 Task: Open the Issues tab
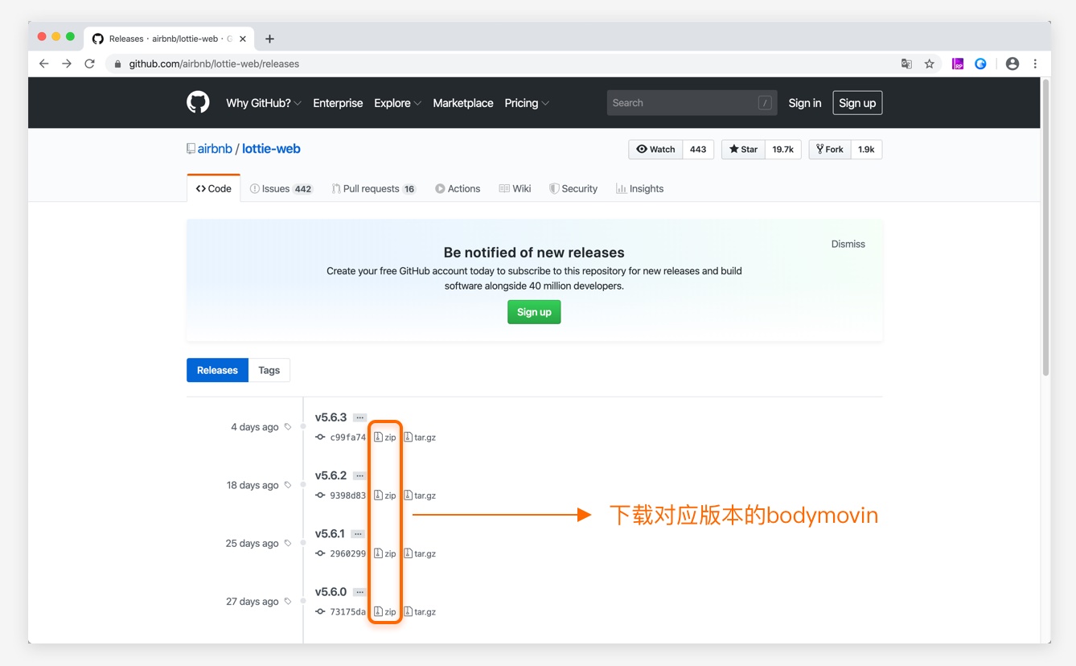point(281,189)
